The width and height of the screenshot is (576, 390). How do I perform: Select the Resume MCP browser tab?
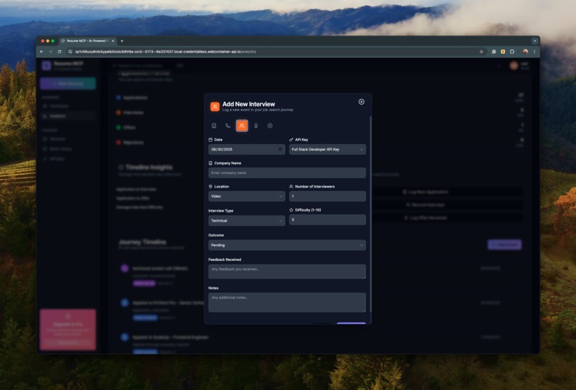(x=88, y=41)
